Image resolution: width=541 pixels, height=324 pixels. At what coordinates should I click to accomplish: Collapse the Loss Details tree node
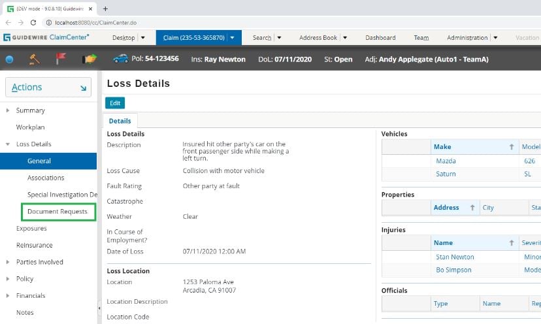(8, 144)
